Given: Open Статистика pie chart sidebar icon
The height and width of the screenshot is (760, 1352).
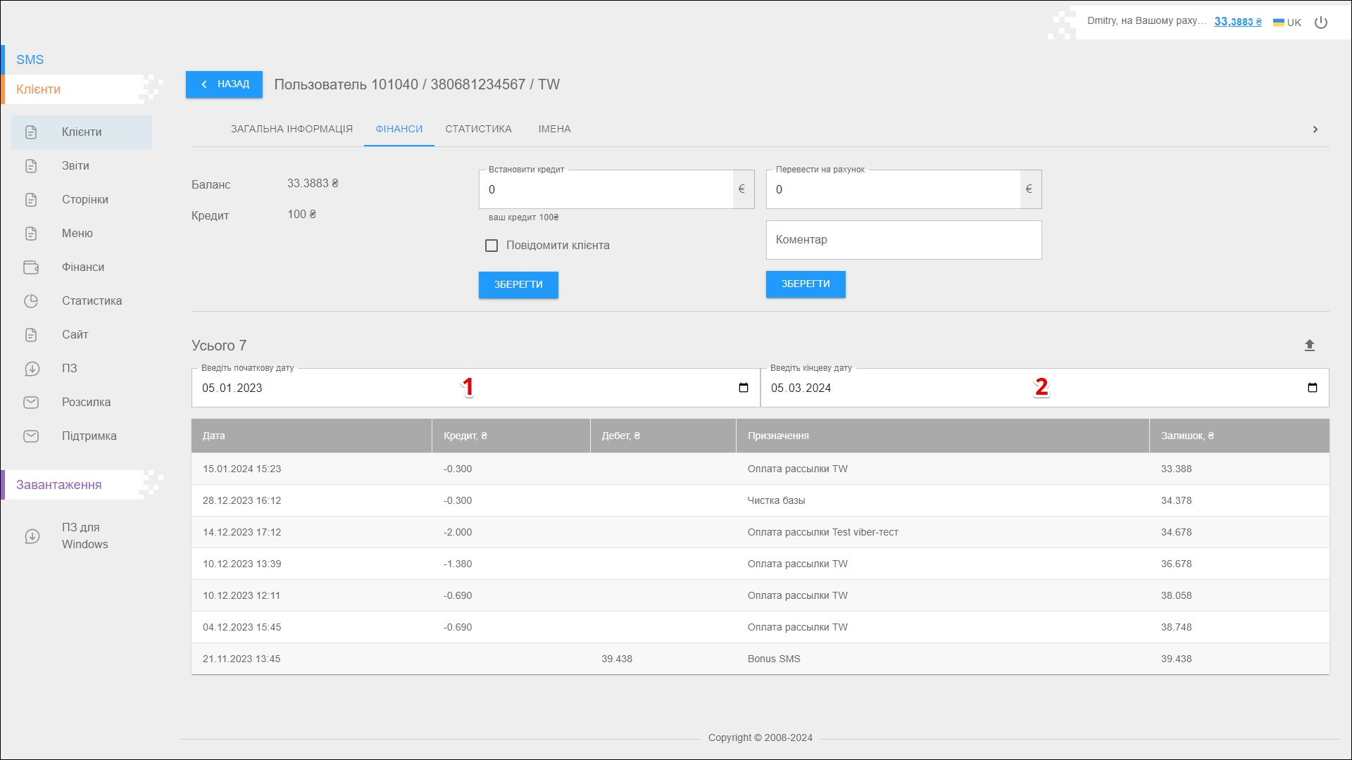Looking at the screenshot, I should coord(31,301).
